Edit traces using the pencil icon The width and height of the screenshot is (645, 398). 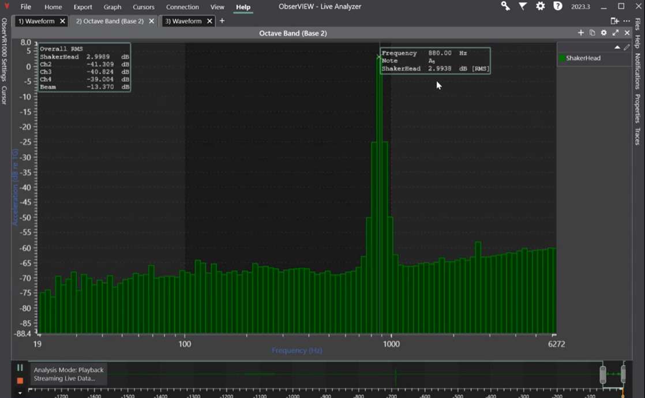(627, 47)
